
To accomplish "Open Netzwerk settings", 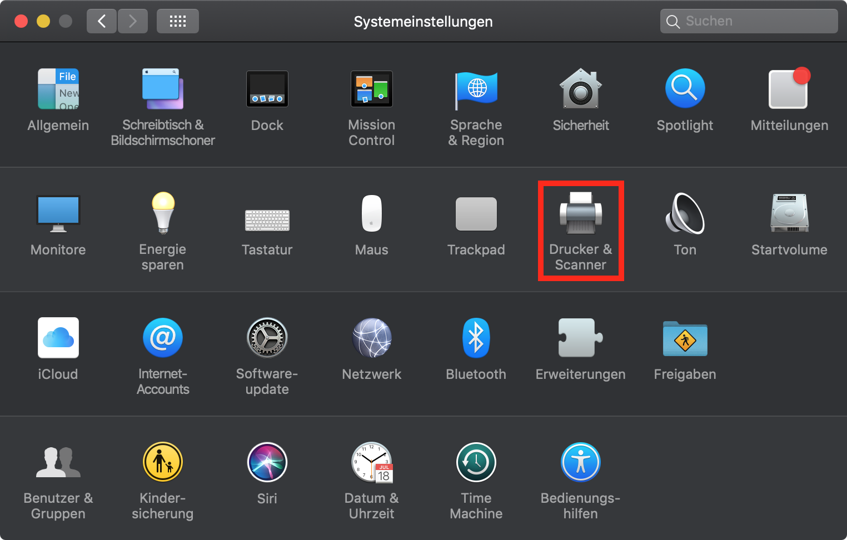I will pyautogui.click(x=372, y=338).
